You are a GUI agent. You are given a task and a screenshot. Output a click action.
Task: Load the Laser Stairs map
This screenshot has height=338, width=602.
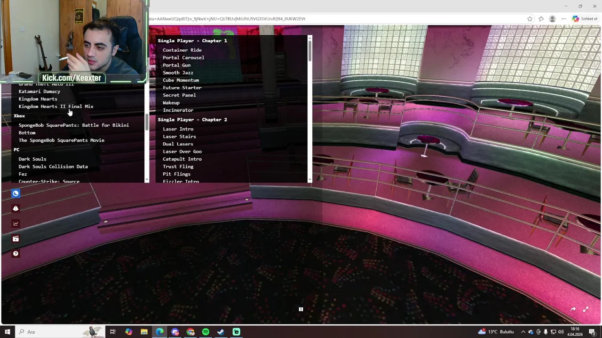click(179, 137)
